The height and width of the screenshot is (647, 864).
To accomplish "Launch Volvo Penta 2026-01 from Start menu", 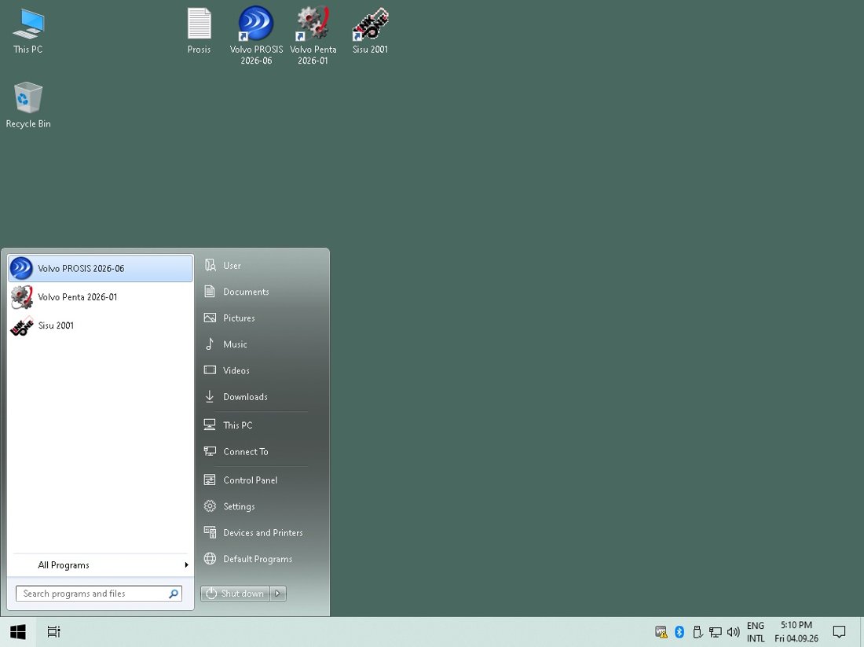I will point(101,296).
